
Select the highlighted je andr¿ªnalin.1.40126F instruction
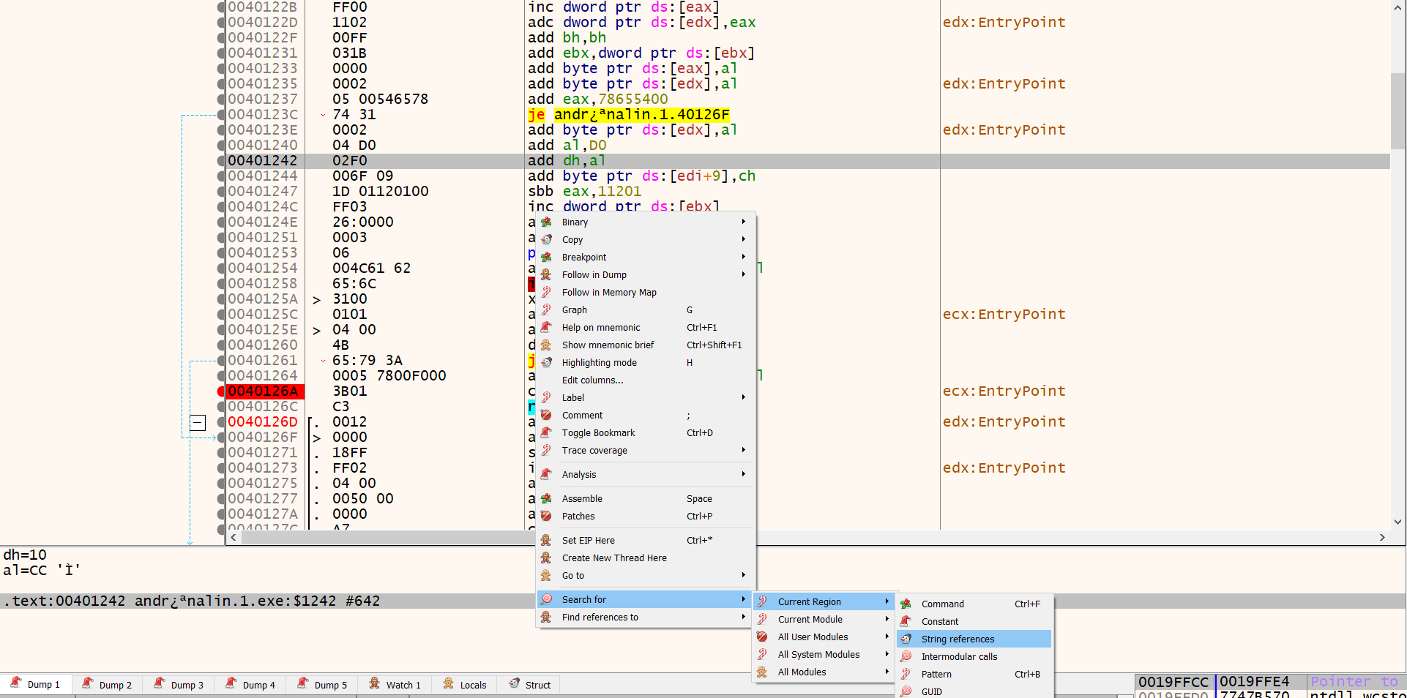(629, 115)
